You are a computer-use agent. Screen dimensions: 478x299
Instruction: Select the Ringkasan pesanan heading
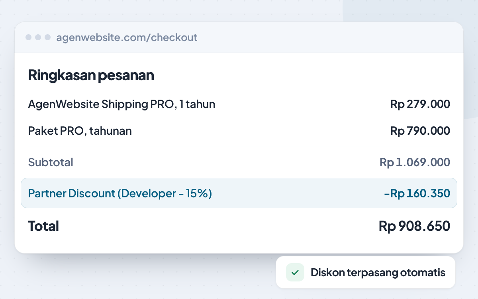(91, 75)
